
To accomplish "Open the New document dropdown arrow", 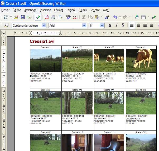I will pos(11,17).
